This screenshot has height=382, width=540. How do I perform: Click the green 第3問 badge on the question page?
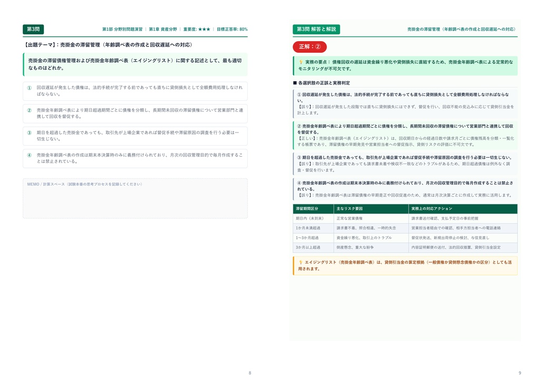(33, 29)
